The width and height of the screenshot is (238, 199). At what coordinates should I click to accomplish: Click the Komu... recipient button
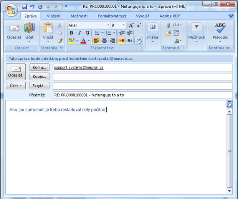click(39, 67)
